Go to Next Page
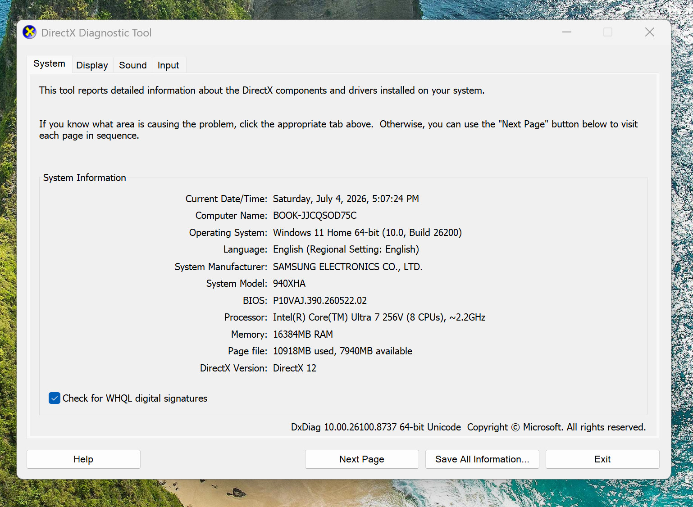Image resolution: width=693 pixels, height=507 pixels. pos(362,459)
